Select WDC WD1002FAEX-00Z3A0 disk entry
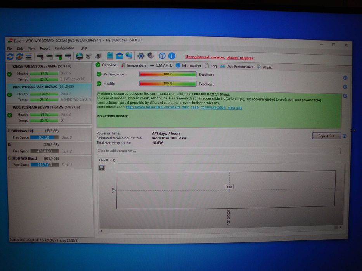362x271 pixels. click(49, 93)
